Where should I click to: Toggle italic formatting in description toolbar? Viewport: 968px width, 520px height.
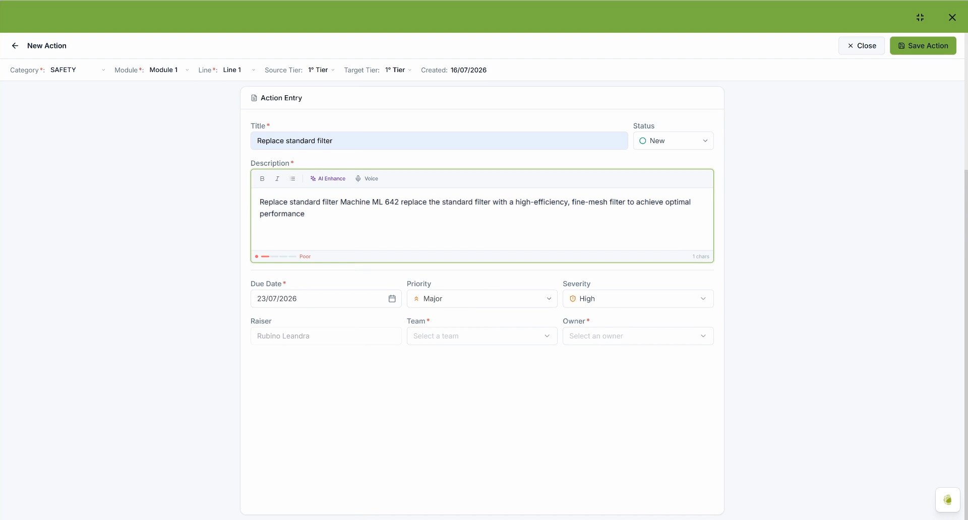(277, 179)
